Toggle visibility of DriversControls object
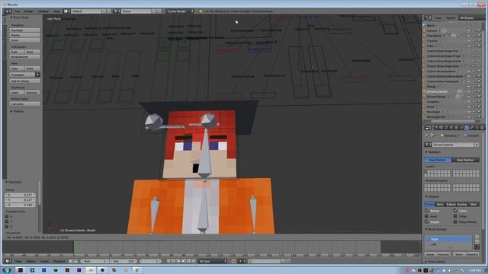The width and height of the screenshot is (488, 274). click(469, 91)
